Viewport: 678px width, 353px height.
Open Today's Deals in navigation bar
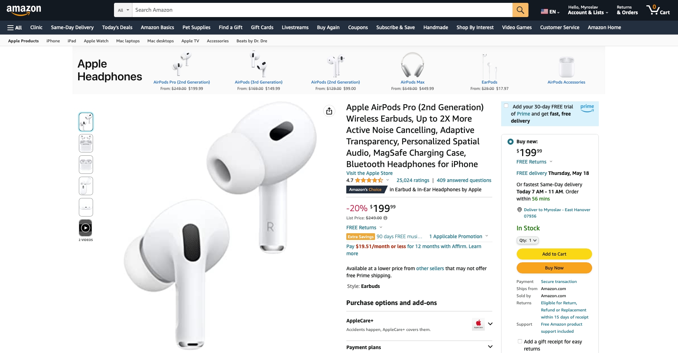point(117,27)
